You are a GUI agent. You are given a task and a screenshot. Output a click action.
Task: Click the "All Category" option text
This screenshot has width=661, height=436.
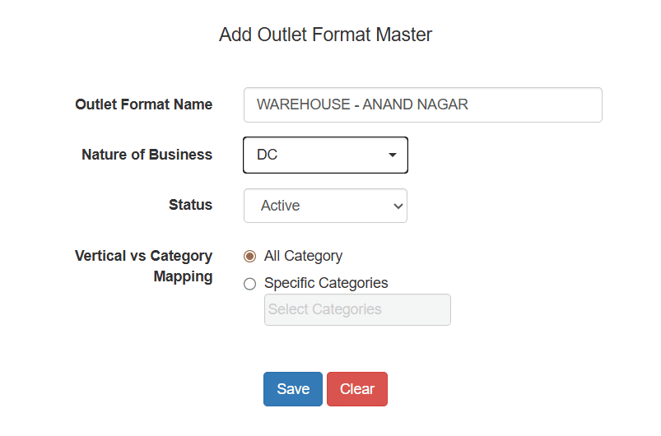pos(303,256)
